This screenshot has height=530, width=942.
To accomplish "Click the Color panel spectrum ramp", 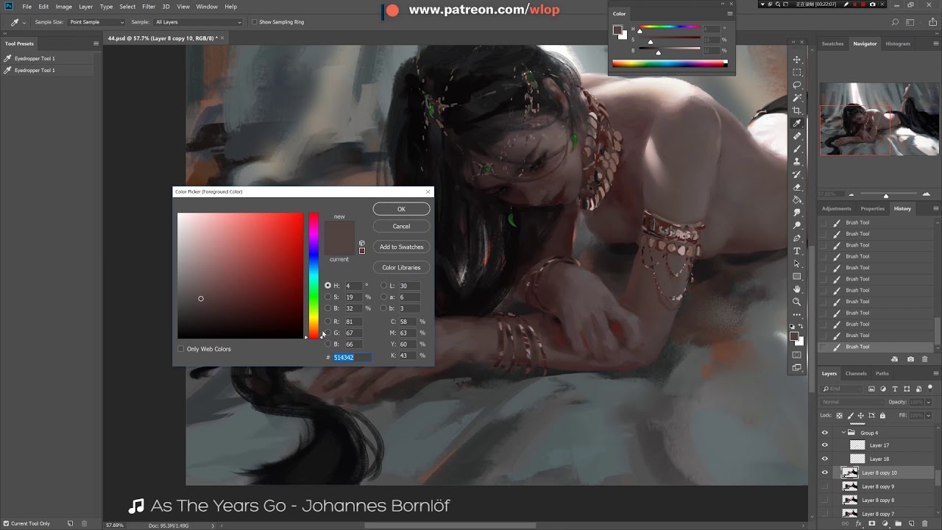I will pos(670,64).
